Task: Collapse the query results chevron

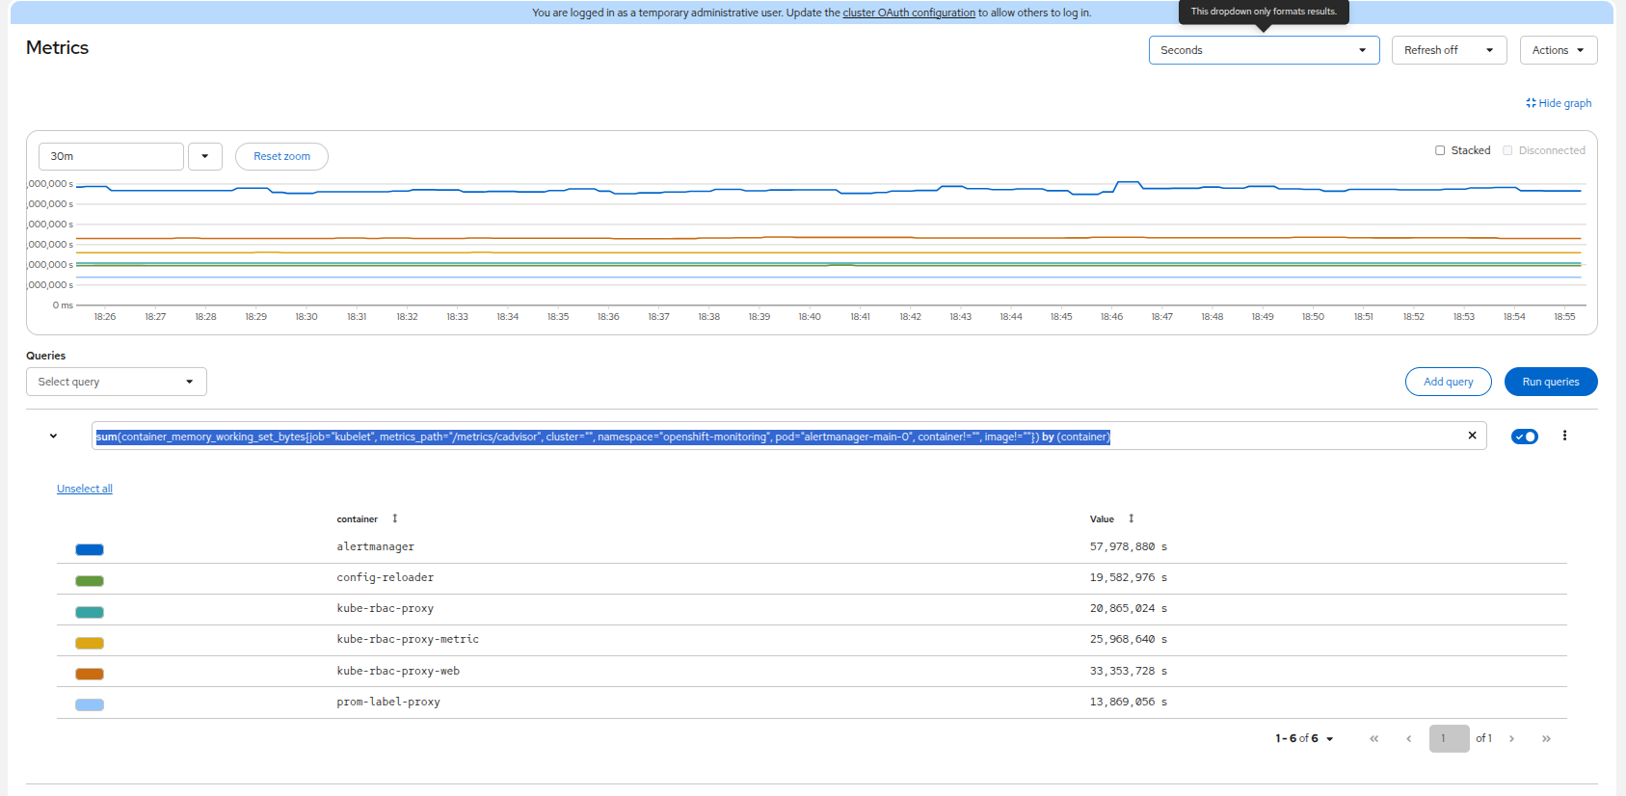Action: coord(53,436)
